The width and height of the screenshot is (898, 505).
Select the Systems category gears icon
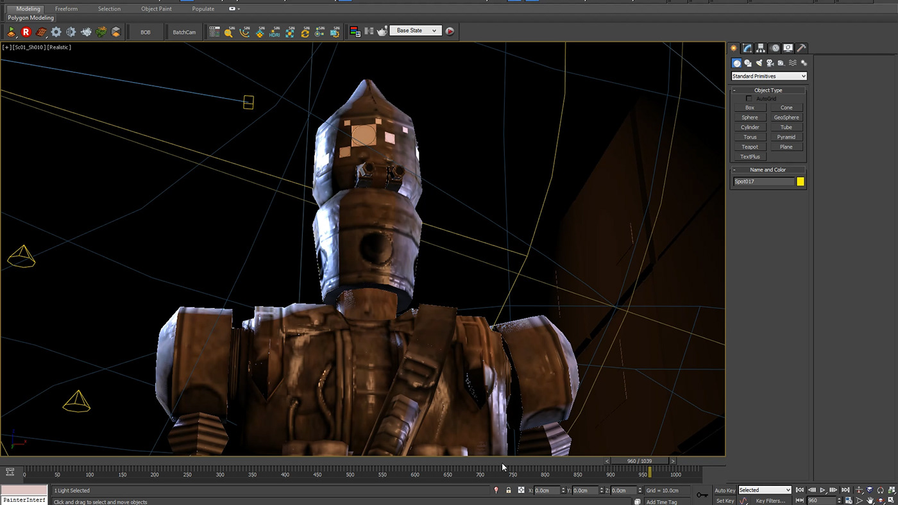pos(804,63)
